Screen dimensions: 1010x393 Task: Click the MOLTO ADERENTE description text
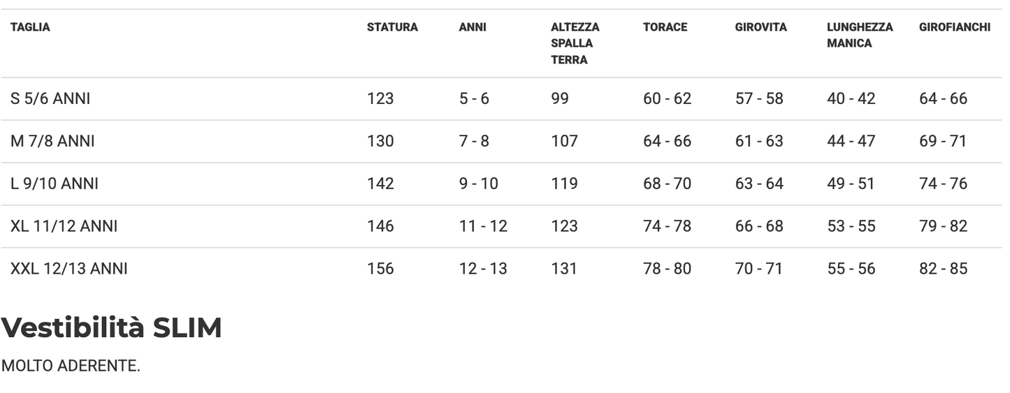(x=71, y=366)
